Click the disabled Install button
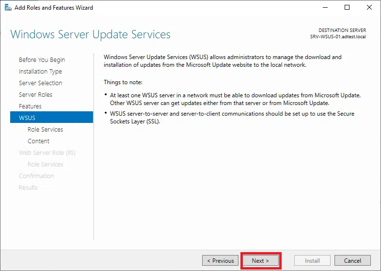The width and height of the screenshot is (381, 271). tap(312, 260)
